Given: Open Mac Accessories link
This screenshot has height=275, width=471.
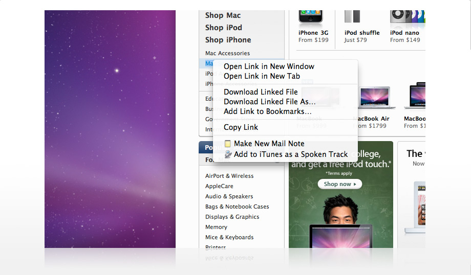Looking at the screenshot, I should tap(227, 53).
